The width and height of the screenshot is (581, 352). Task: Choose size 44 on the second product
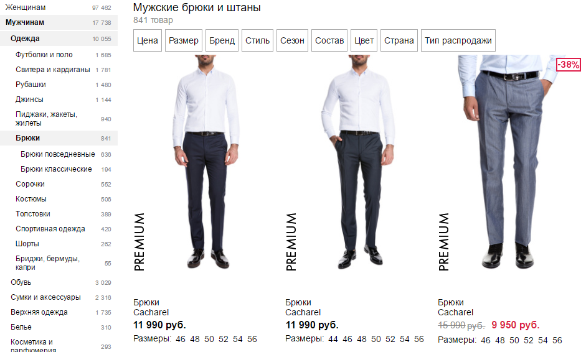[x=333, y=339]
